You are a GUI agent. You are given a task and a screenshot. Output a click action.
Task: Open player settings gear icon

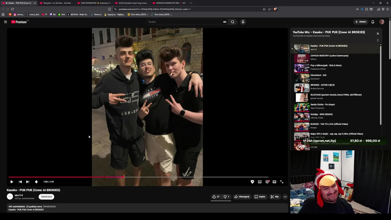267,182
